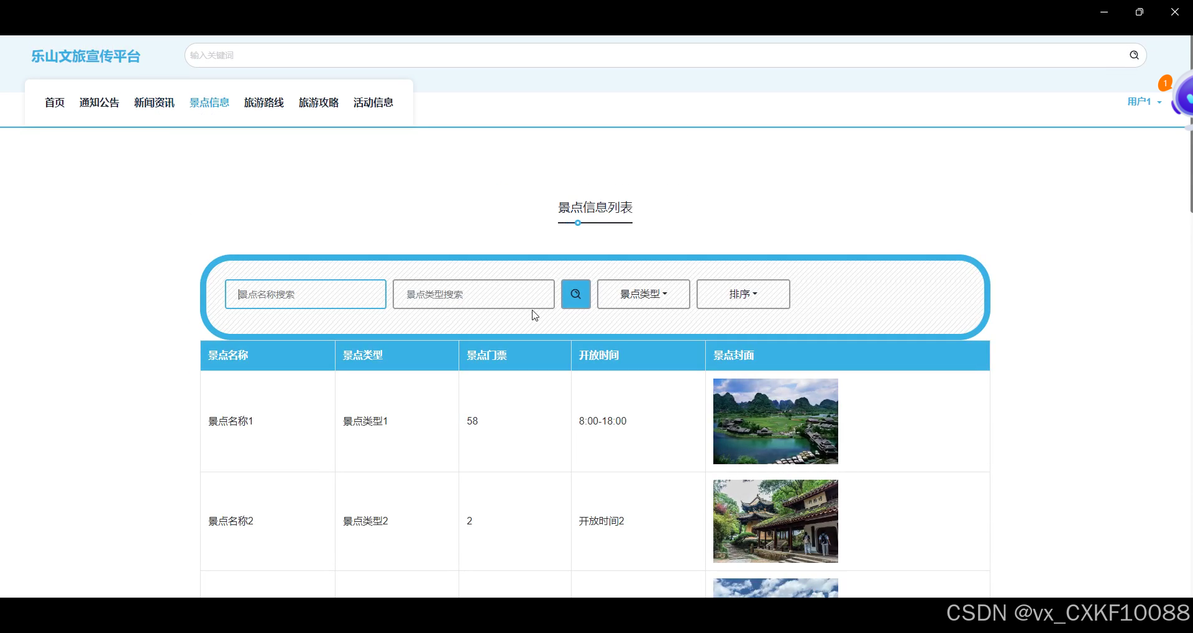Open the cover image of 景点名称2

tap(775, 521)
